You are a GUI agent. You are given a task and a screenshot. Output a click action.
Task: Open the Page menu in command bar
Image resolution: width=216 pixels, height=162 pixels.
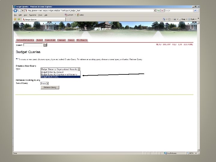pyautogui.click(x=183, y=19)
